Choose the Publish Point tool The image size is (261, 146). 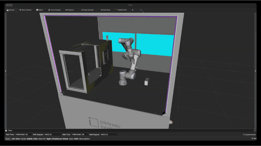coord(121,10)
